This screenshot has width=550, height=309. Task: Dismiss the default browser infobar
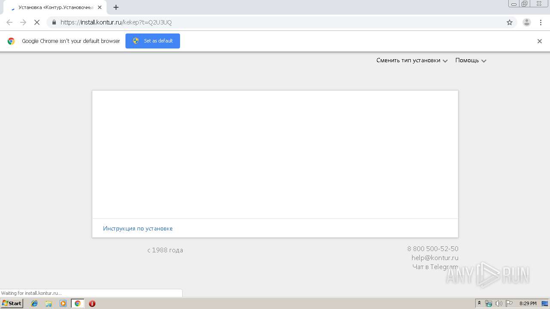point(540,41)
